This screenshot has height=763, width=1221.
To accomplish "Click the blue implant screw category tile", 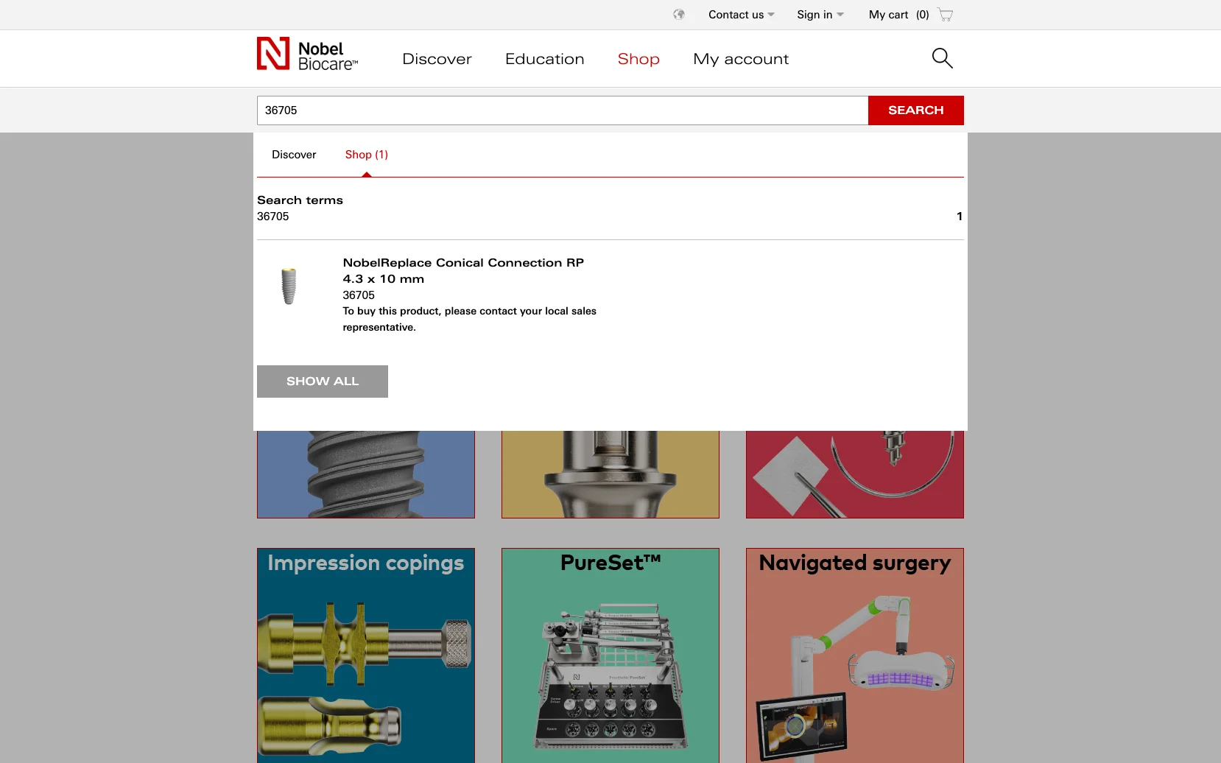I will [366, 474].
